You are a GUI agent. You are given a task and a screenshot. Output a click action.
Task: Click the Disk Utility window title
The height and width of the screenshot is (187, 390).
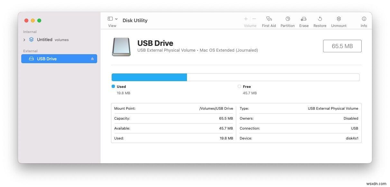pyautogui.click(x=135, y=20)
